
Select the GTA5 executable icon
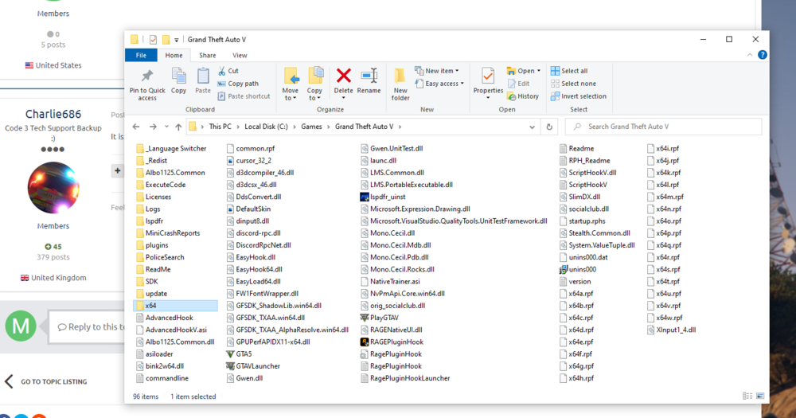click(x=231, y=354)
